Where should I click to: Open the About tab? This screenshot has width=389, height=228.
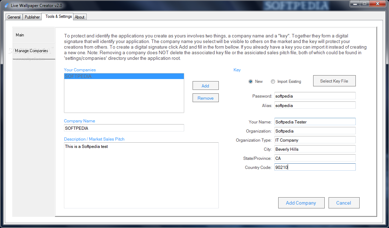[x=80, y=17]
